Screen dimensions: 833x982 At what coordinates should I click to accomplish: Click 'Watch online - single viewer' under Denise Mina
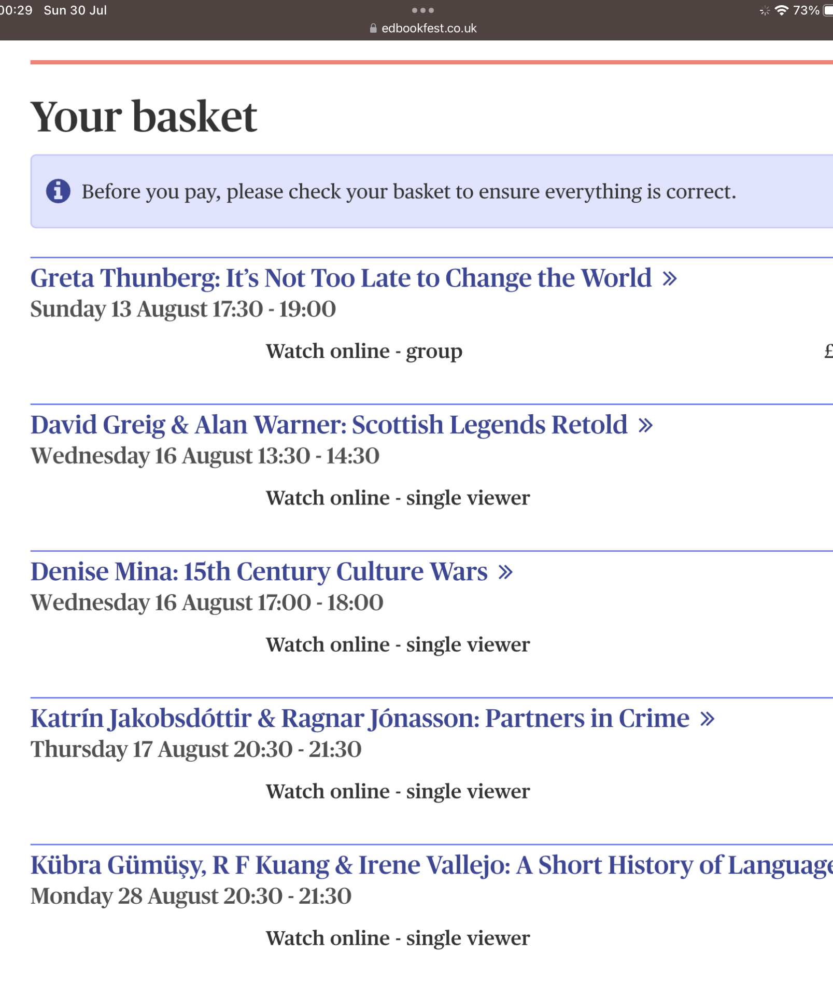point(398,644)
